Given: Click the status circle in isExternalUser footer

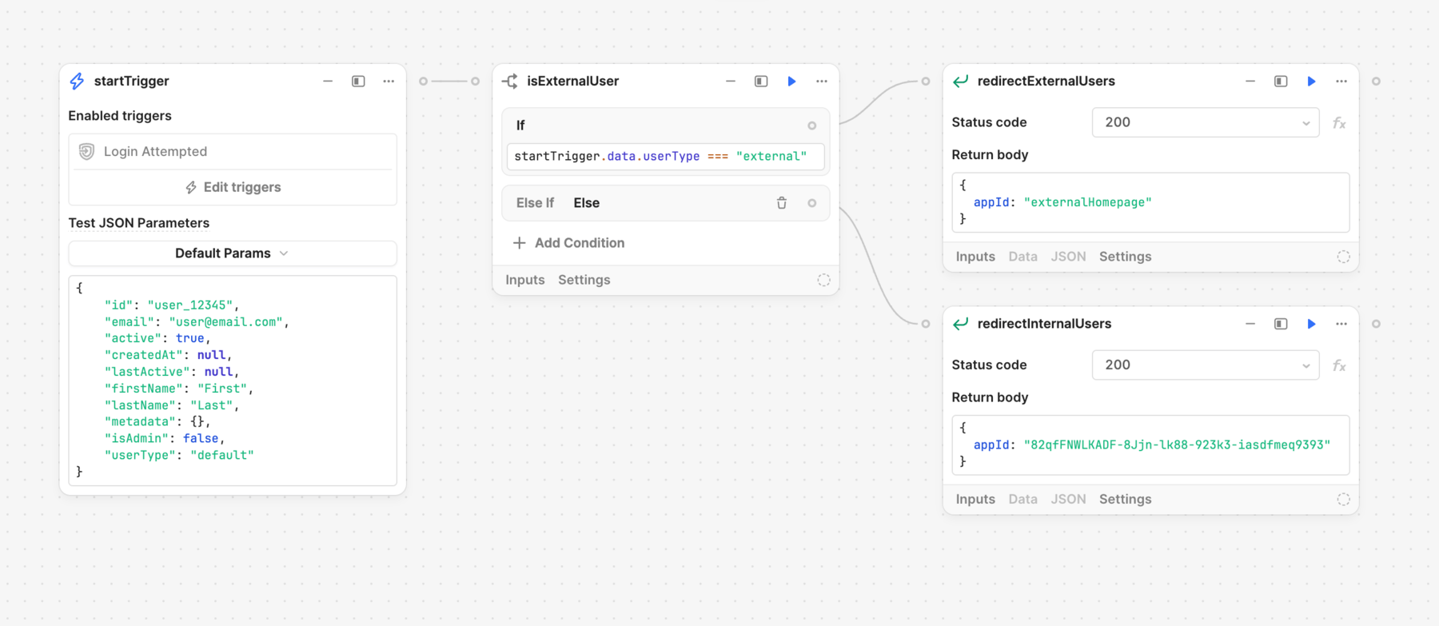Looking at the screenshot, I should (x=823, y=280).
